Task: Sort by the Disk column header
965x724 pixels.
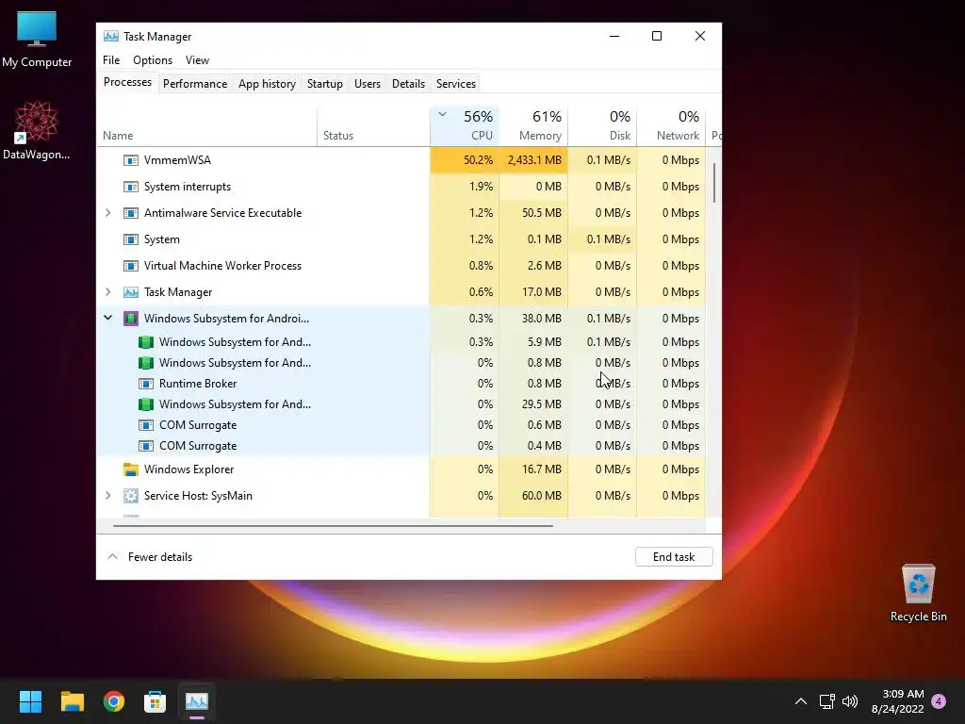Action: (602, 125)
